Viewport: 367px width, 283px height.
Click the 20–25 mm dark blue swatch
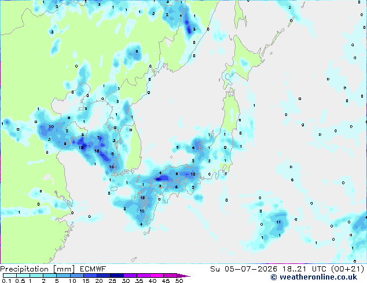coord(103,275)
